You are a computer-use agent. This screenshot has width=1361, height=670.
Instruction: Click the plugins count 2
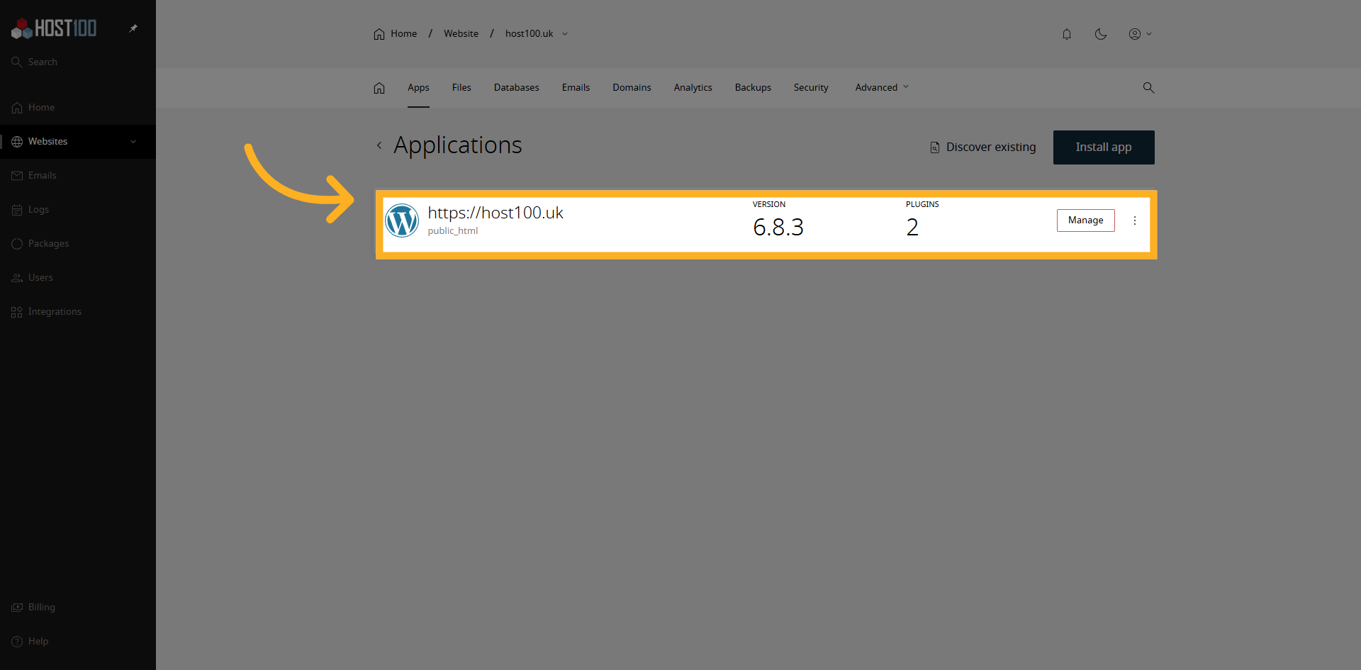(912, 228)
